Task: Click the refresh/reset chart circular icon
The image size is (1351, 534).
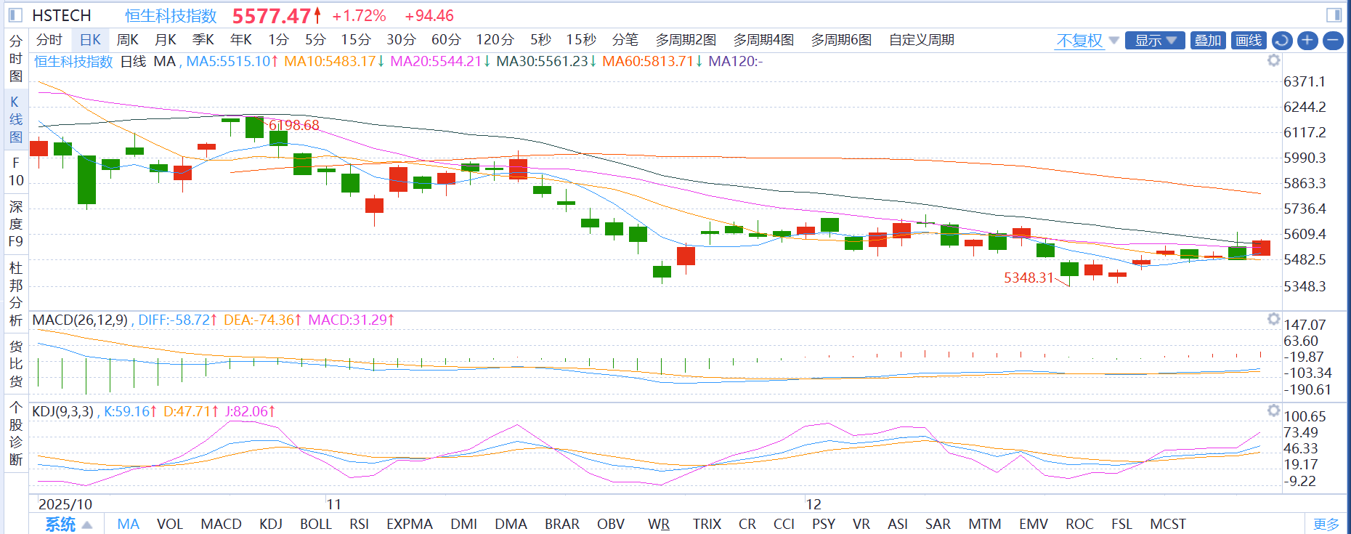Action: point(1282,41)
